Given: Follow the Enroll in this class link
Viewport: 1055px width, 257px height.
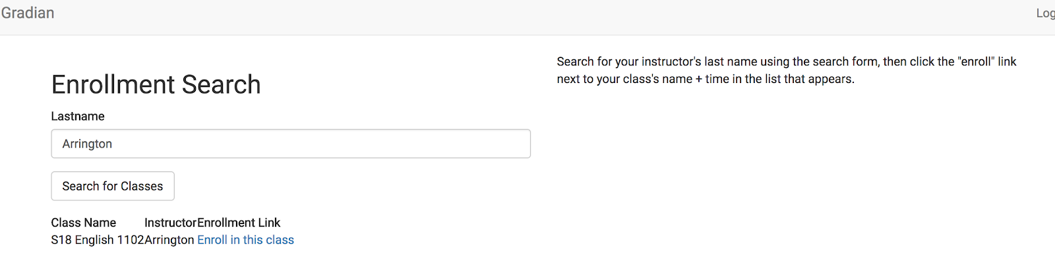Looking at the screenshot, I should click(x=246, y=240).
